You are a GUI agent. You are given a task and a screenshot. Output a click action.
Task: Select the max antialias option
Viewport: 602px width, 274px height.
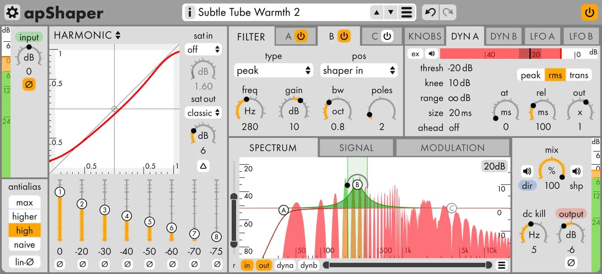pos(25,203)
